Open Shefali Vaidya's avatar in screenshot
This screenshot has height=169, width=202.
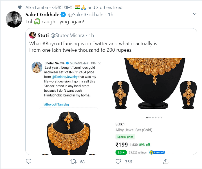pos(37,67)
